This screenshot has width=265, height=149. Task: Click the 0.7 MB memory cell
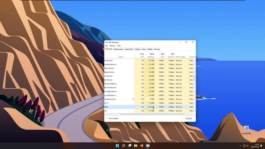tap(150, 60)
